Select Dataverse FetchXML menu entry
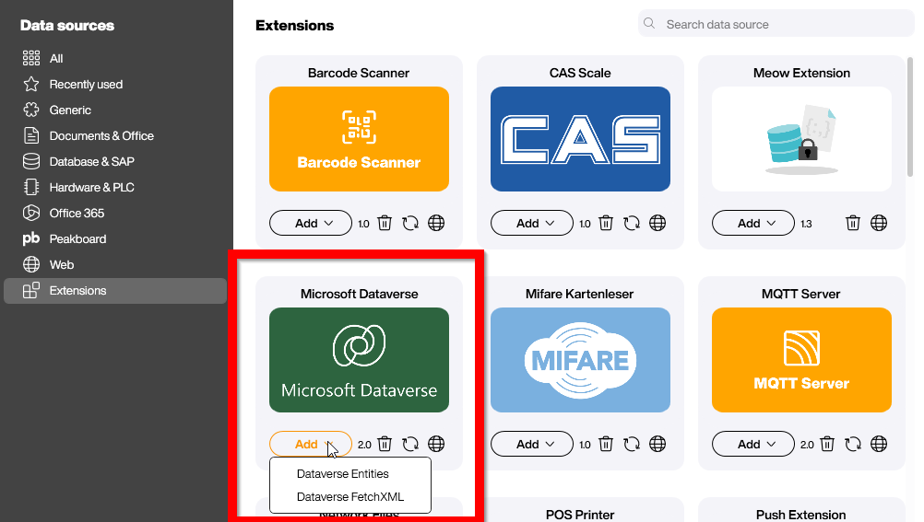Viewport: 924px width, 522px height. (x=349, y=497)
